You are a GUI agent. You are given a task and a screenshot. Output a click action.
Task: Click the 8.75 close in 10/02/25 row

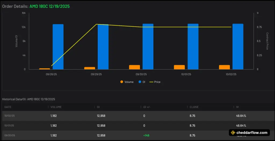(x=192, y=116)
